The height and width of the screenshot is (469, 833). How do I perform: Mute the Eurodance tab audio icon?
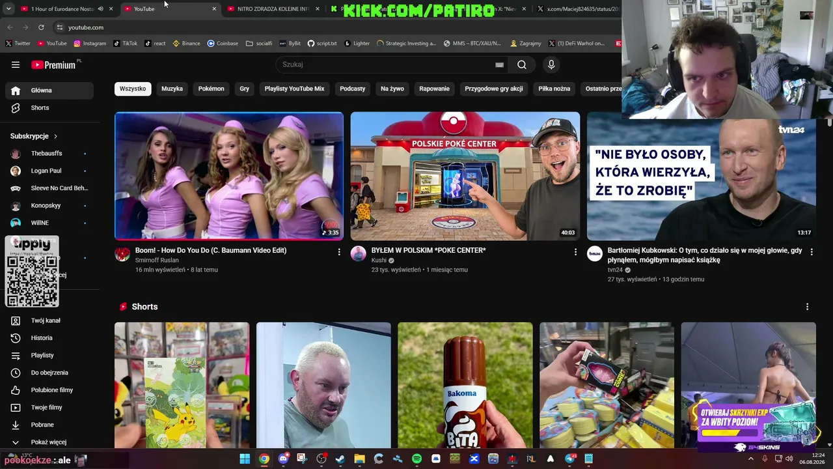(x=100, y=9)
